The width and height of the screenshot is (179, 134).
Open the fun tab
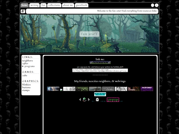43,5
